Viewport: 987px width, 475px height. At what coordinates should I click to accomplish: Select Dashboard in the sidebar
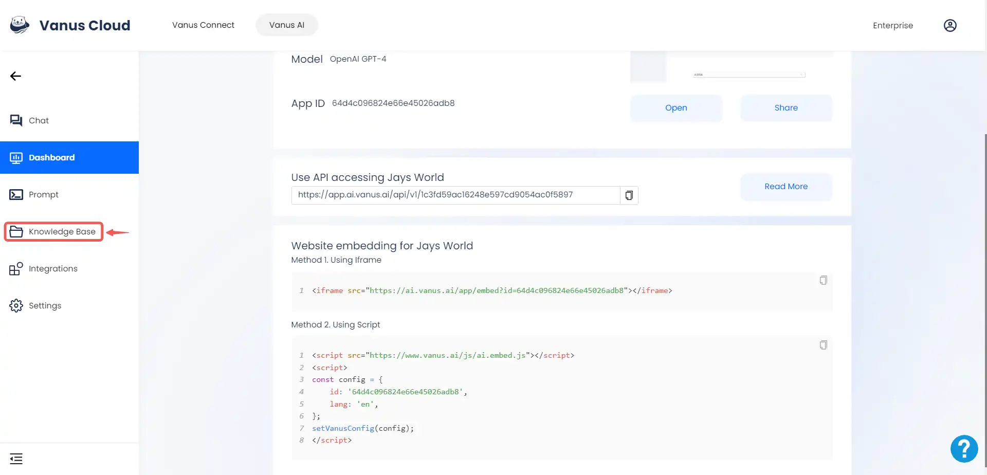(69, 157)
